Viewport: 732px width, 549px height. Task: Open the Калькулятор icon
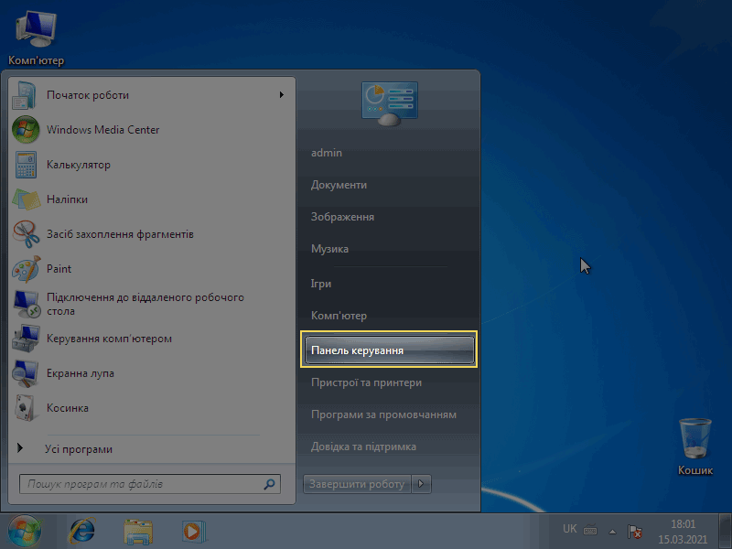(26, 165)
